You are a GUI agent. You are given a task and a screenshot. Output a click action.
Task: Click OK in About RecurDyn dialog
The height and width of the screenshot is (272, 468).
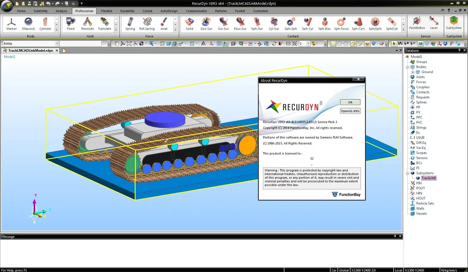[350, 102]
